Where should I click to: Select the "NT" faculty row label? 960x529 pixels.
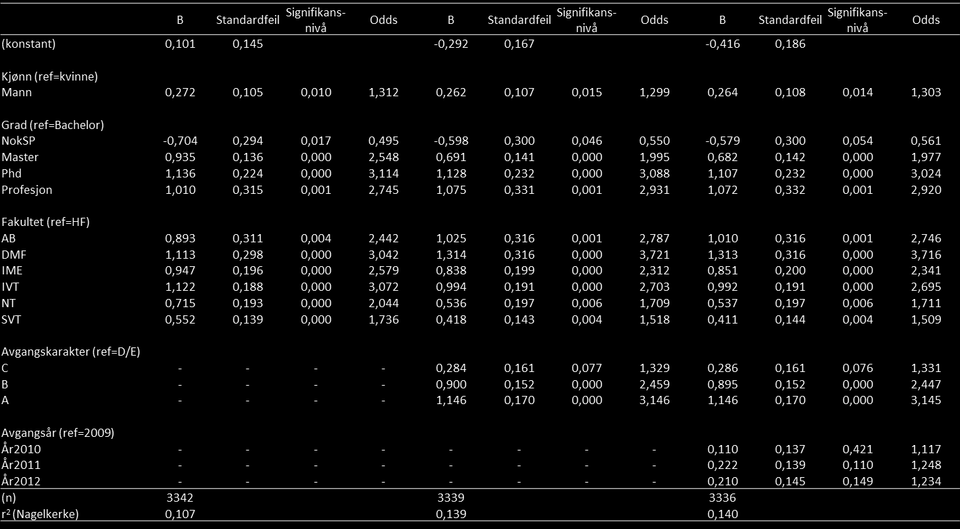[9, 304]
